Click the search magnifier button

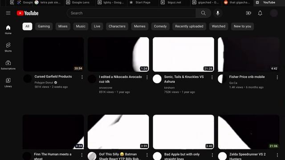point(204,13)
